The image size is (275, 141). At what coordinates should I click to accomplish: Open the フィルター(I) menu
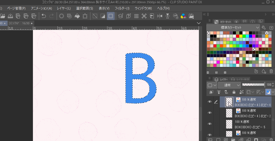coord(122,8)
